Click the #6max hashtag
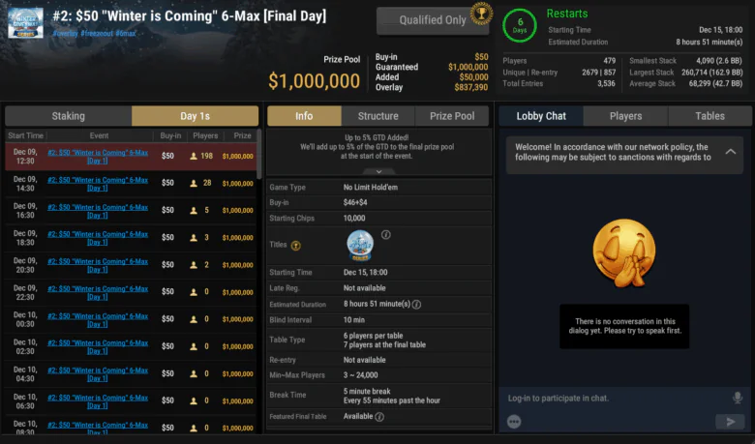Image resolution: width=755 pixels, height=444 pixels. click(x=125, y=33)
